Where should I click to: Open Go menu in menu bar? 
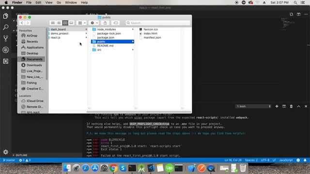tap(59, 2)
